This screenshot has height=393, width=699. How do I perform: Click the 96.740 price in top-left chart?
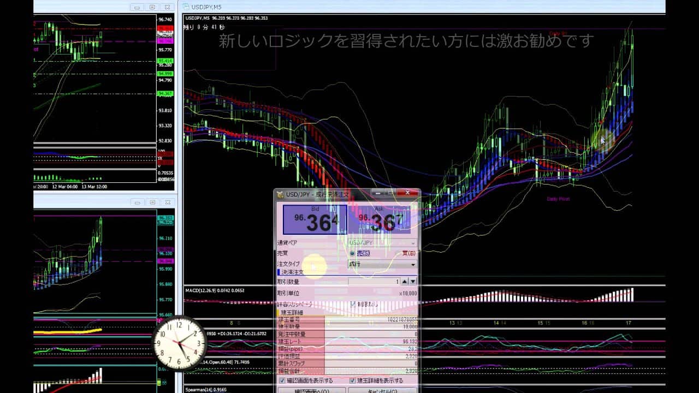pos(165,19)
